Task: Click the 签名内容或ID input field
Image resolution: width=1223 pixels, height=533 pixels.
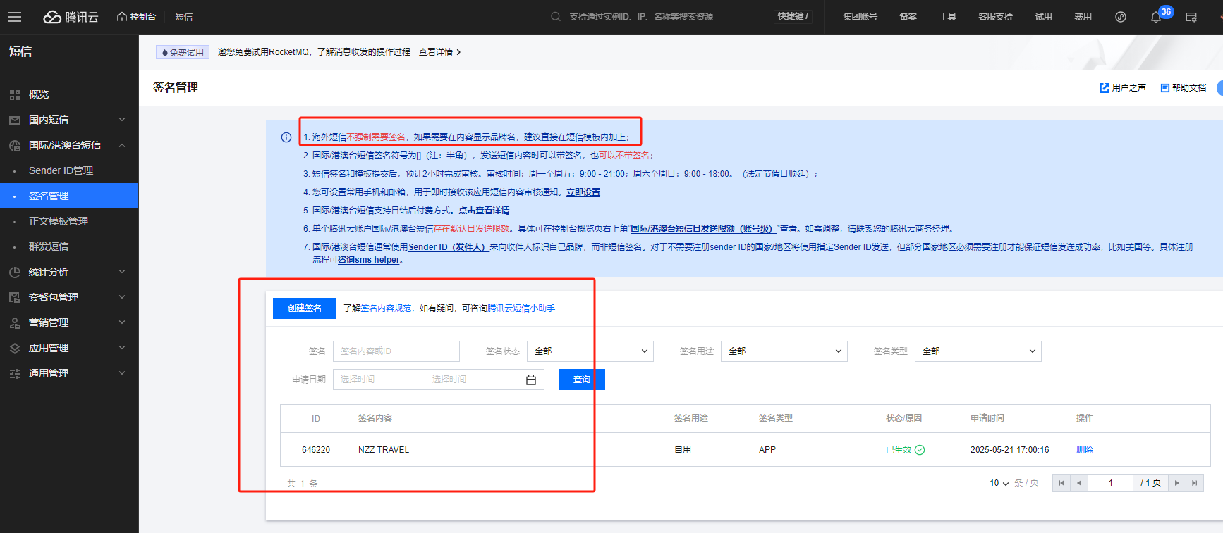Action: tap(396, 351)
